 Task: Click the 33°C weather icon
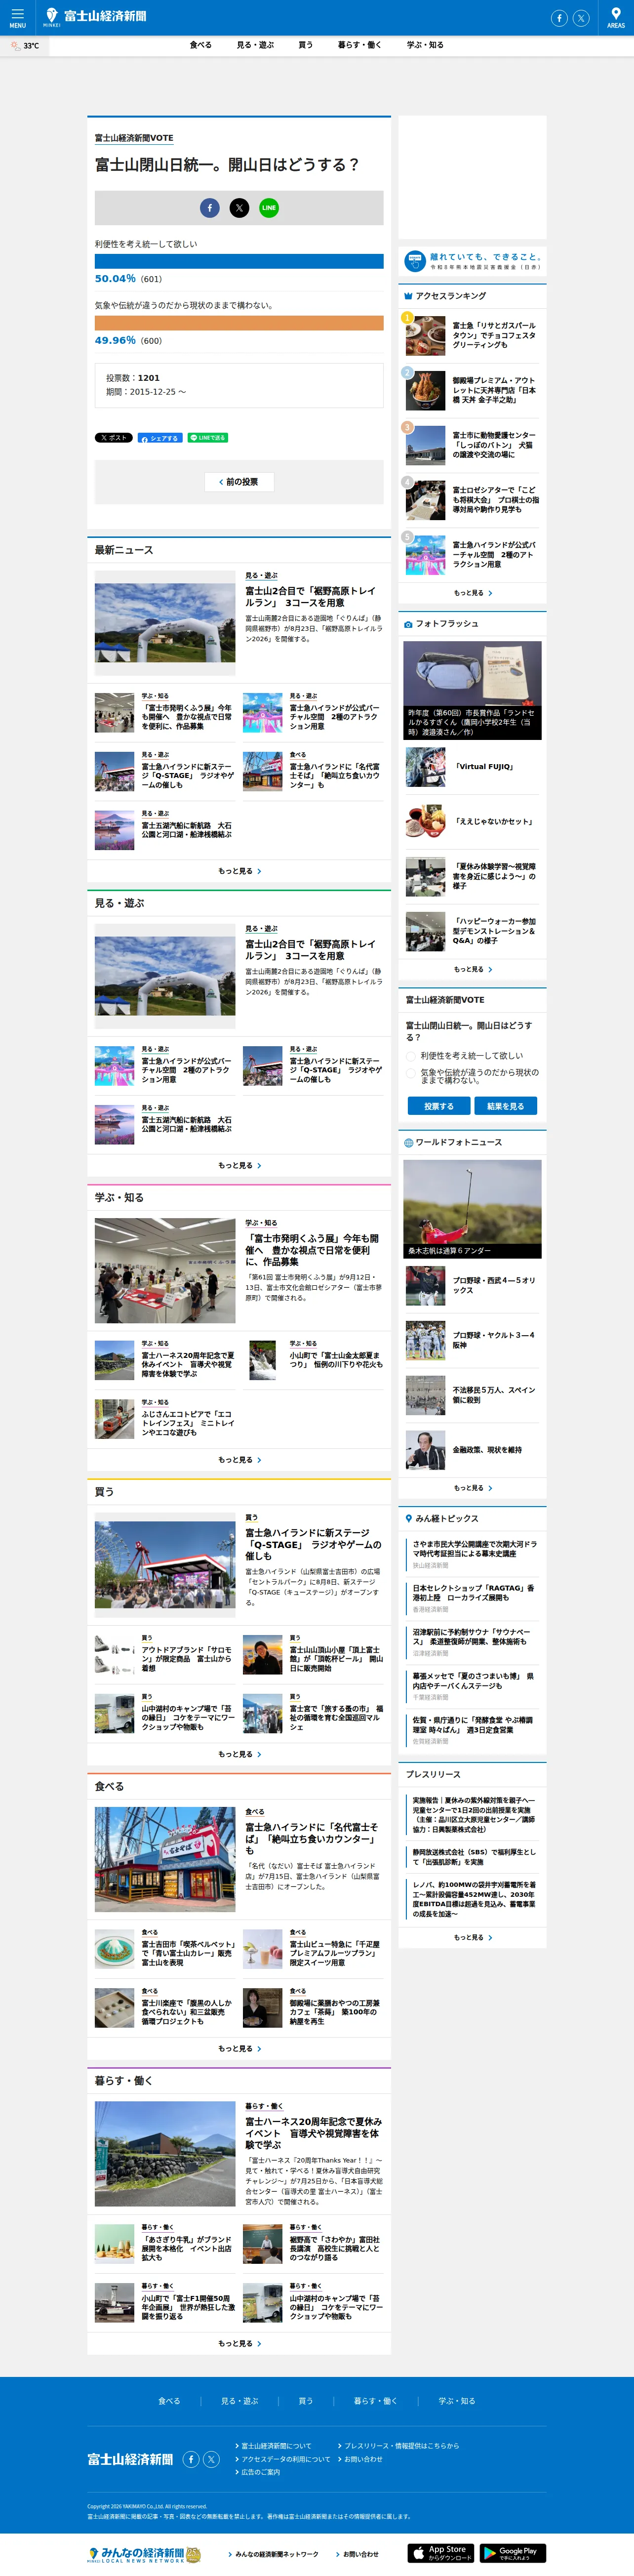[x=16, y=46]
